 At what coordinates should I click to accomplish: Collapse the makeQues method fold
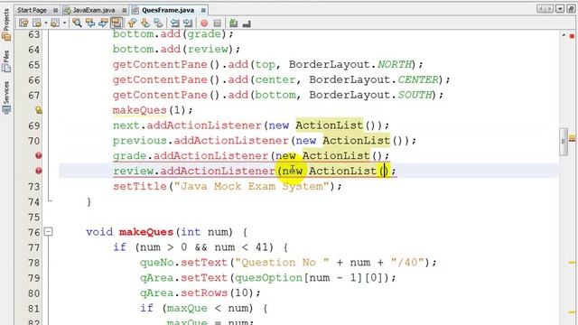coord(48,232)
